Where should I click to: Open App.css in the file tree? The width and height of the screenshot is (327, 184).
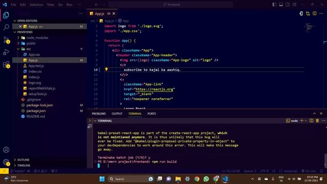pyautogui.click(x=34, y=55)
